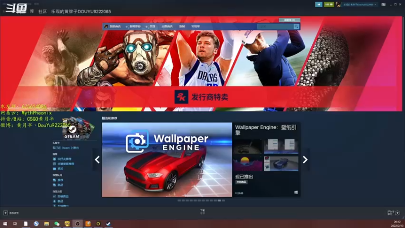Click the Steam gift card image
The height and width of the screenshot is (228, 405).
click(x=78, y=128)
